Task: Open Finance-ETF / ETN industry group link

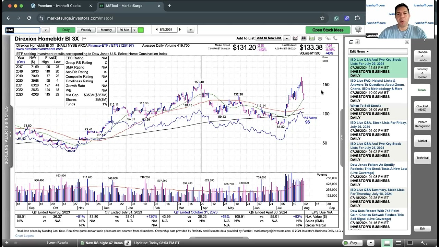Action: [111, 45]
